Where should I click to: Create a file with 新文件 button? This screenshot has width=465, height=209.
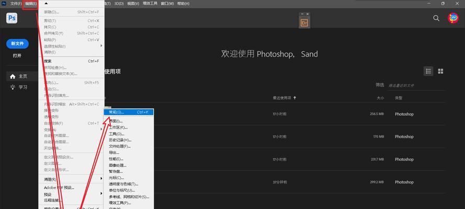point(17,44)
